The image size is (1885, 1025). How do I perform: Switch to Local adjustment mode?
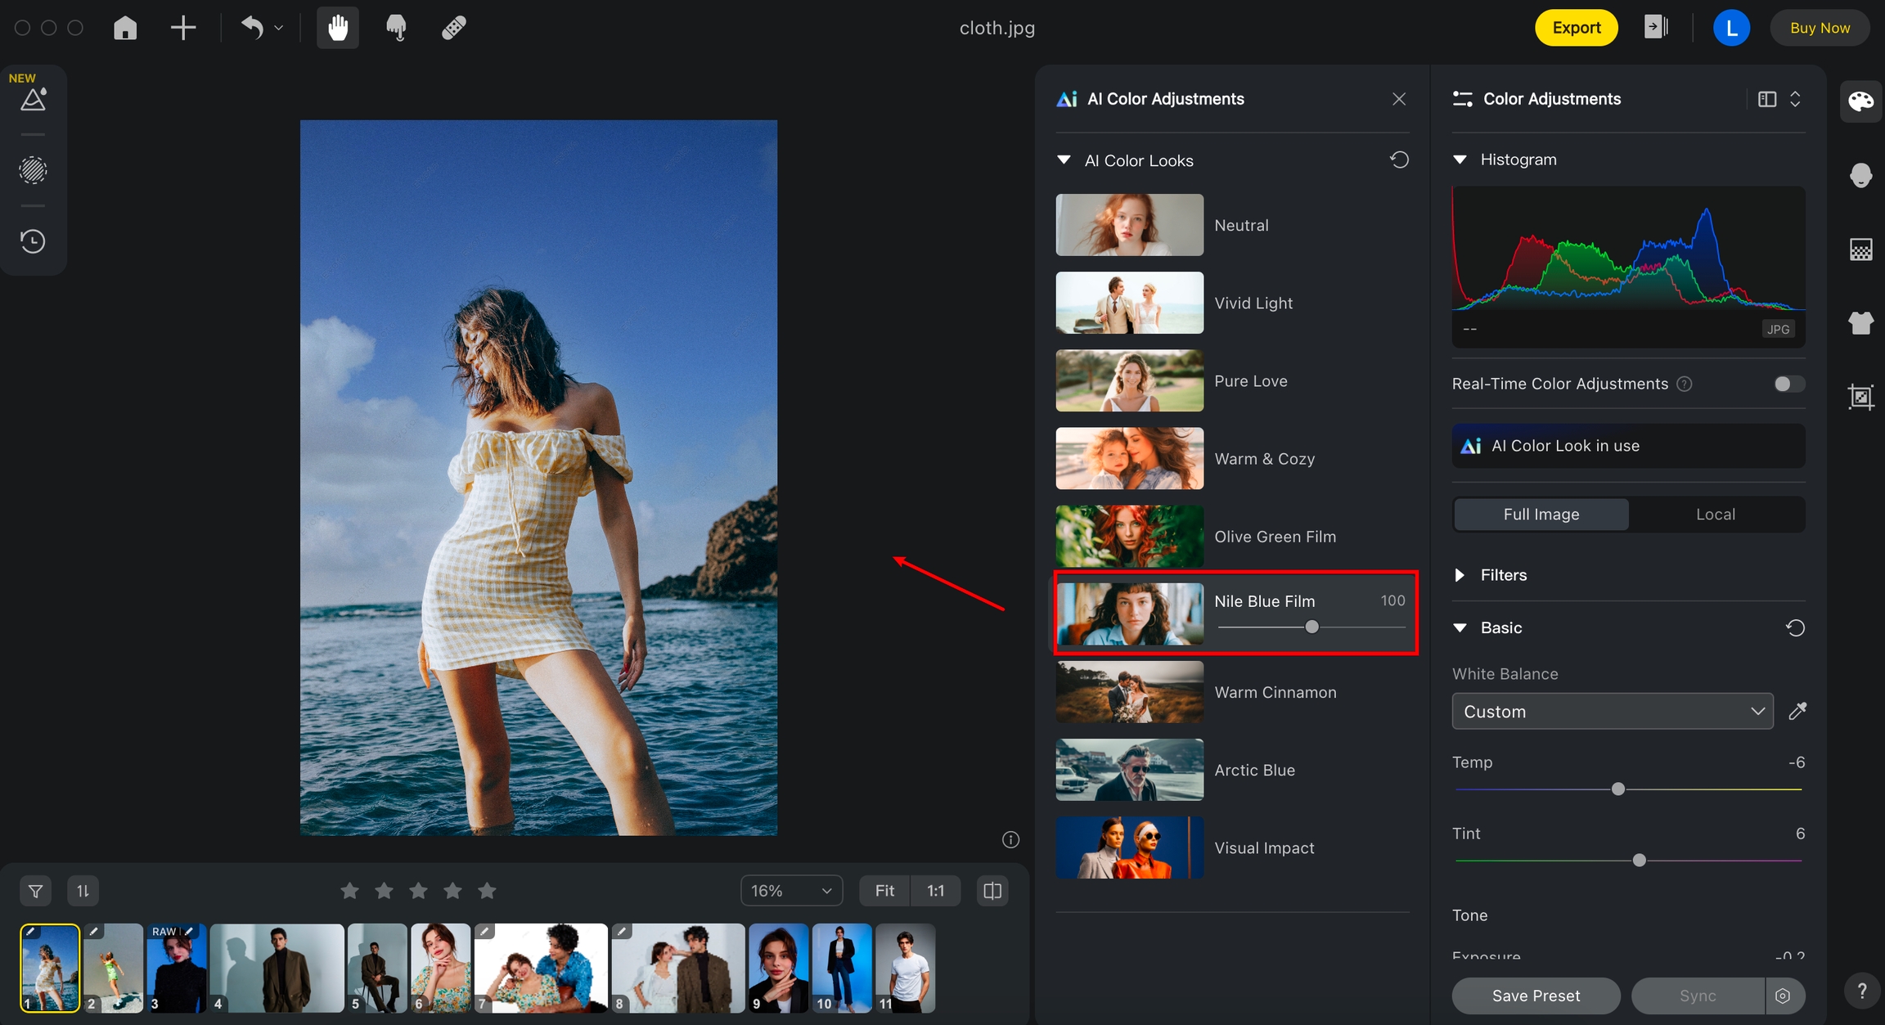(x=1715, y=515)
